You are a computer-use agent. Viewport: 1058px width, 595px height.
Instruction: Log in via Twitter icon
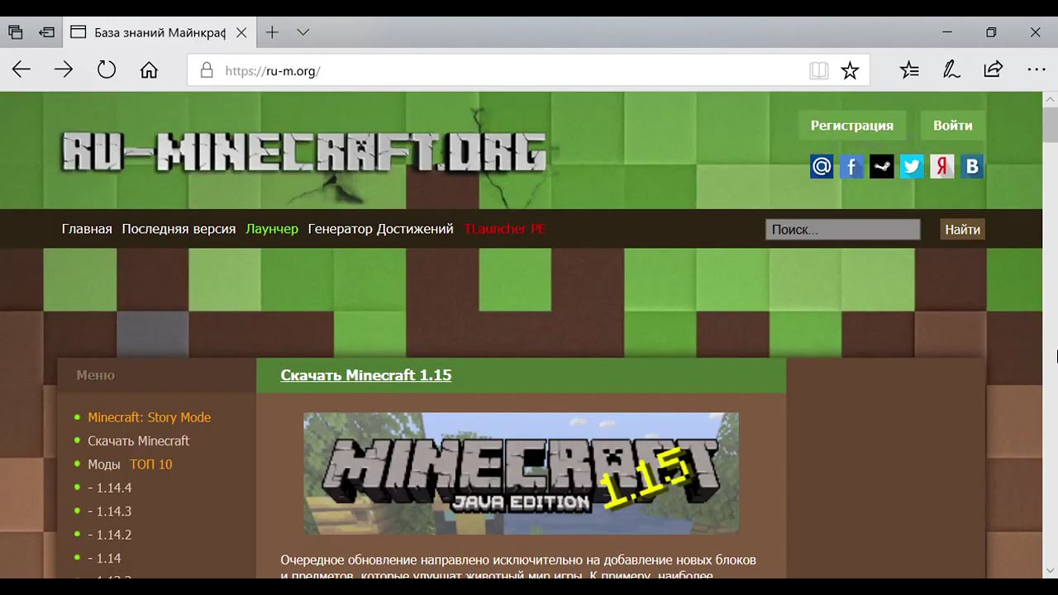click(912, 167)
